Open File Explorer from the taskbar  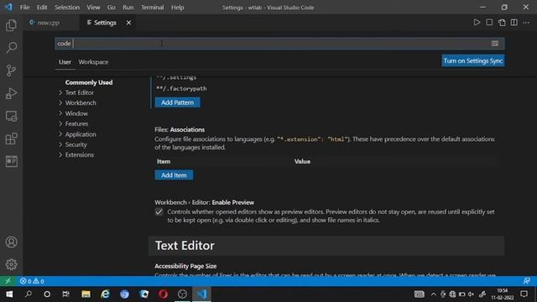pyautogui.click(x=86, y=294)
